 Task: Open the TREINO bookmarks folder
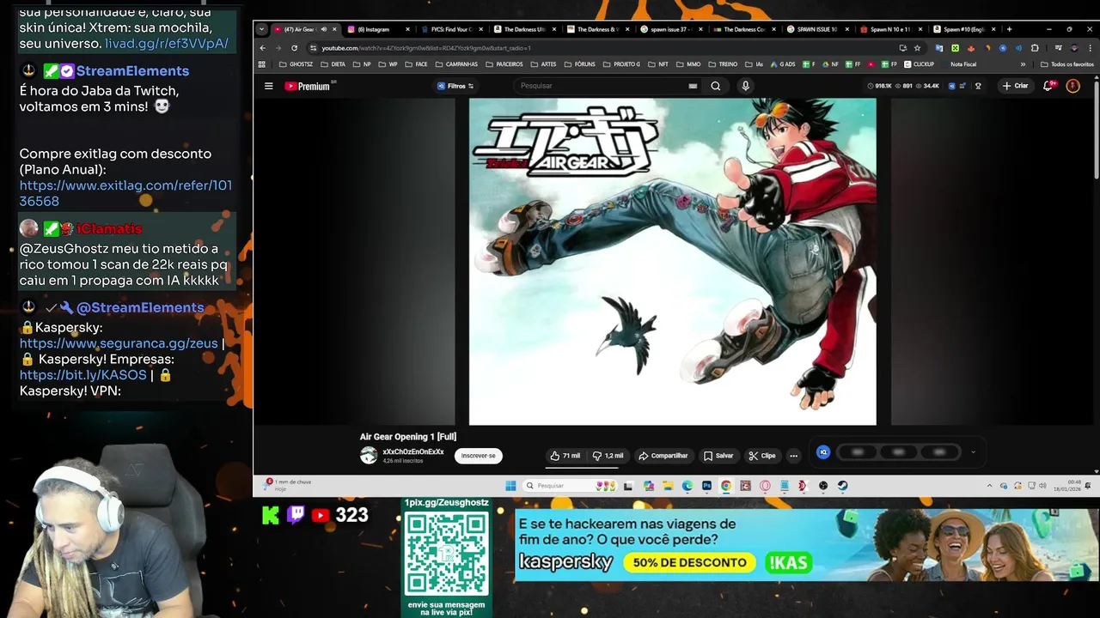click(x=722, y=64)
